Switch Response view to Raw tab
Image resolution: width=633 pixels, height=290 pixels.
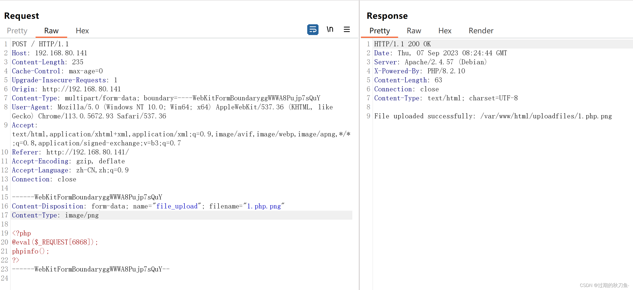(414, 31)
